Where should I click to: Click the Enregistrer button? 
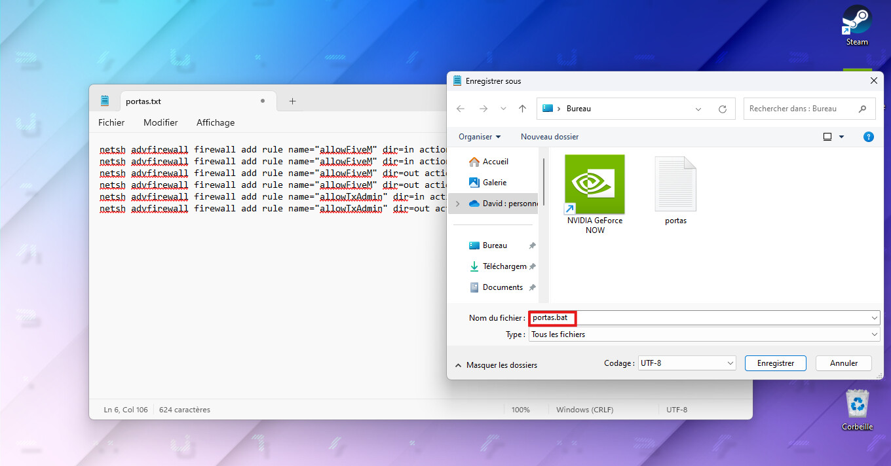[x=775, y=363]
